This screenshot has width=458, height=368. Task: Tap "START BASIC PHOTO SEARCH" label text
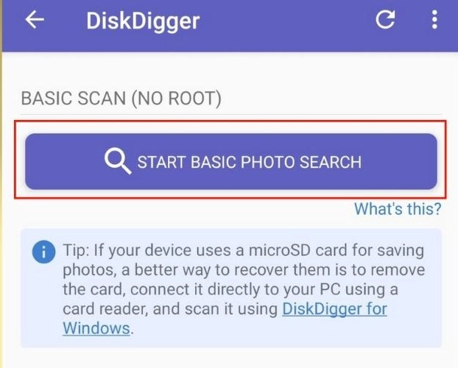250,162
